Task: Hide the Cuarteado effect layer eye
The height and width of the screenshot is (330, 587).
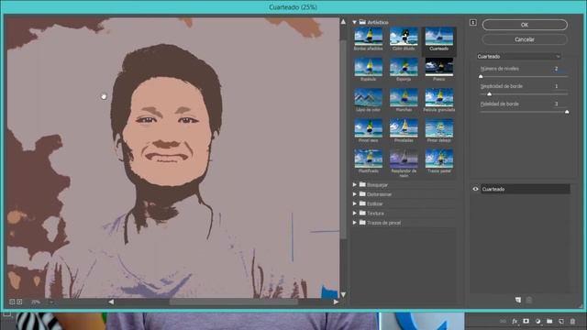Action: [475, 189]
